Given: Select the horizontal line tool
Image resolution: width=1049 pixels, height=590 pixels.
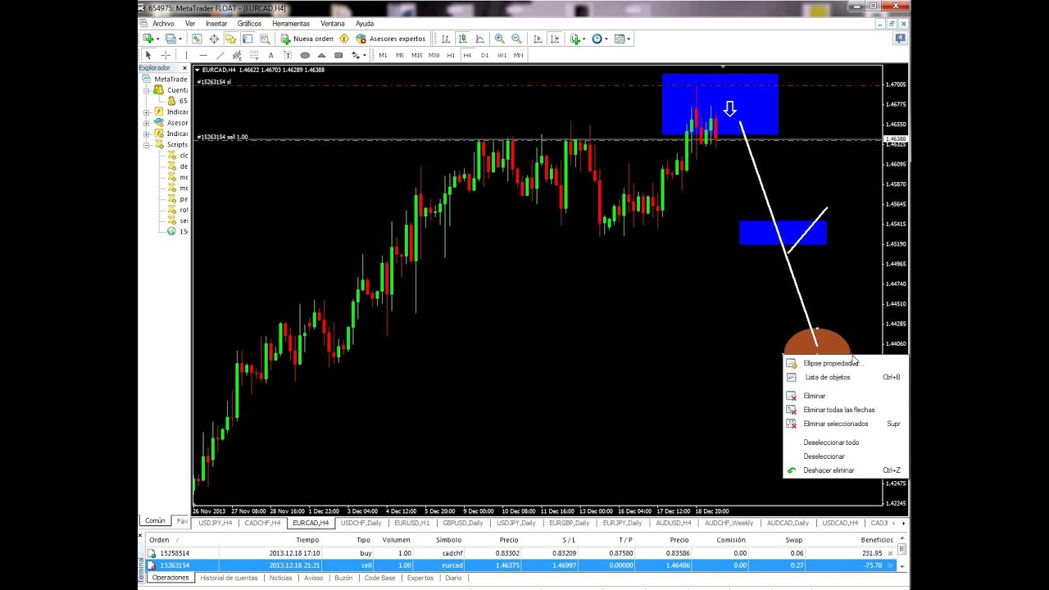Looking at the screenshot, I should click(x=203, y=56).
